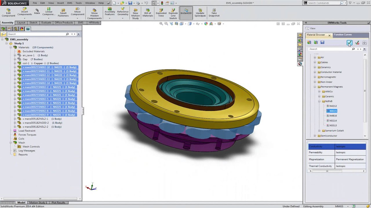Open the EMS menu in the menu bar
The height and width of the screenshot is (208, 371).
pyautogui.click(x=70, y=3)
